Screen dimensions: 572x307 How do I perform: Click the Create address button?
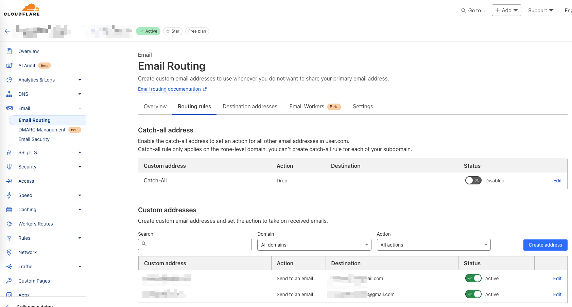[545, 245]
